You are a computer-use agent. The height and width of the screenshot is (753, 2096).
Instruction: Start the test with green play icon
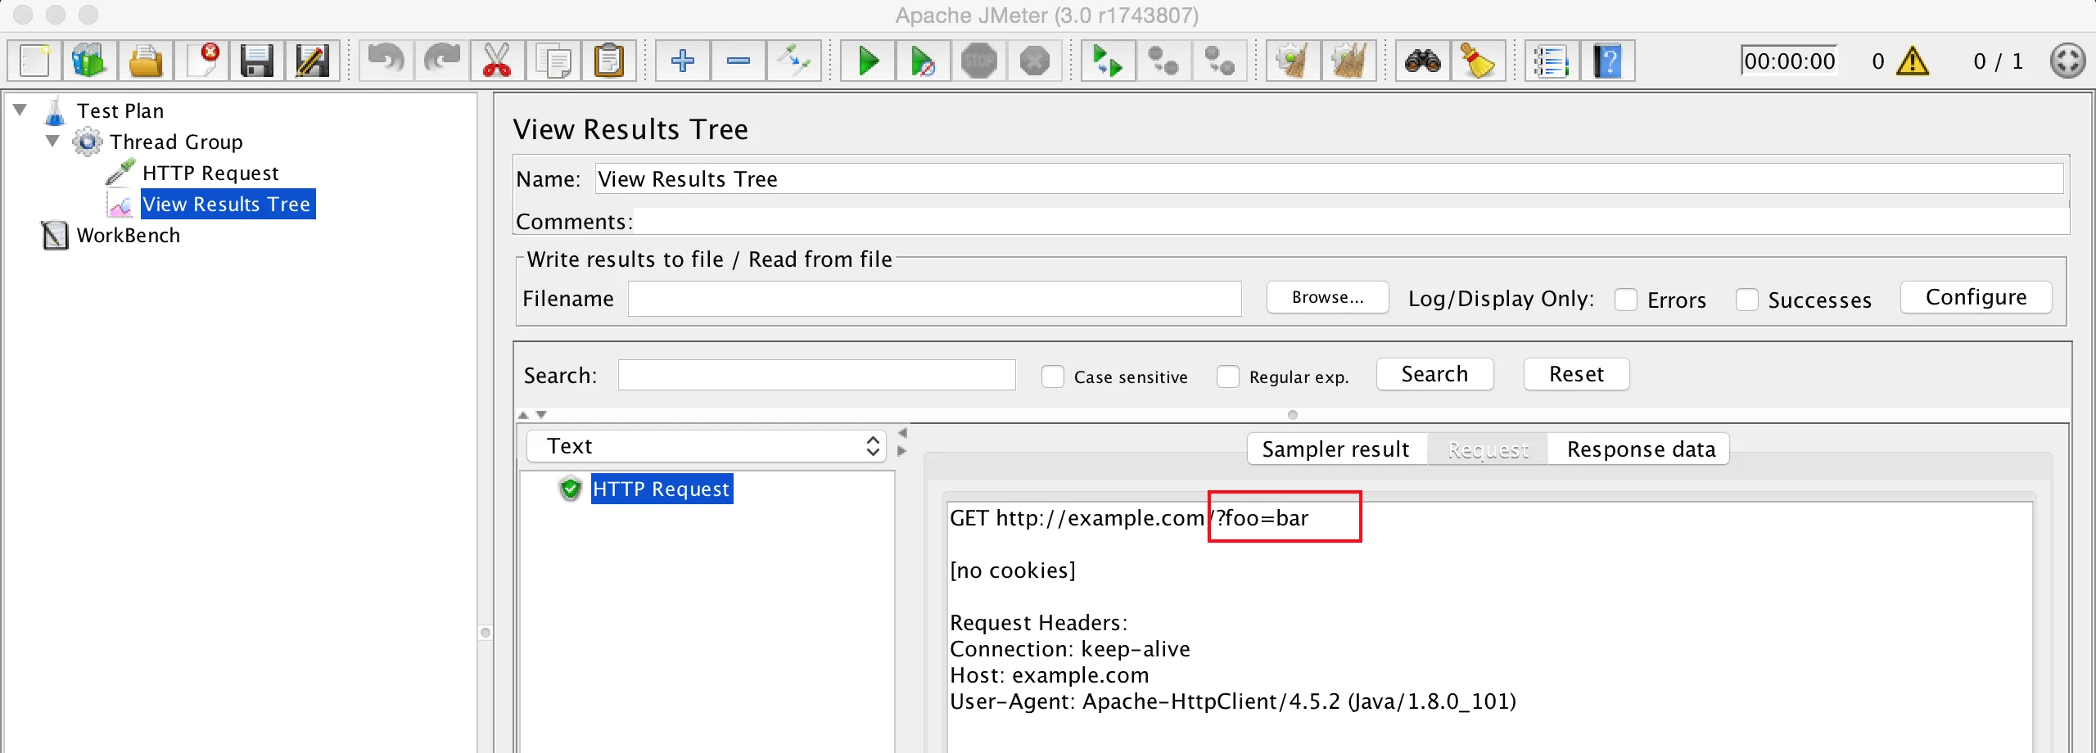click(x=868, y=61)
